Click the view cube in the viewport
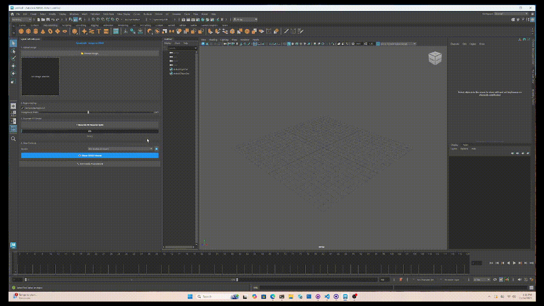 pyautogui.click(x=435, y=58)
